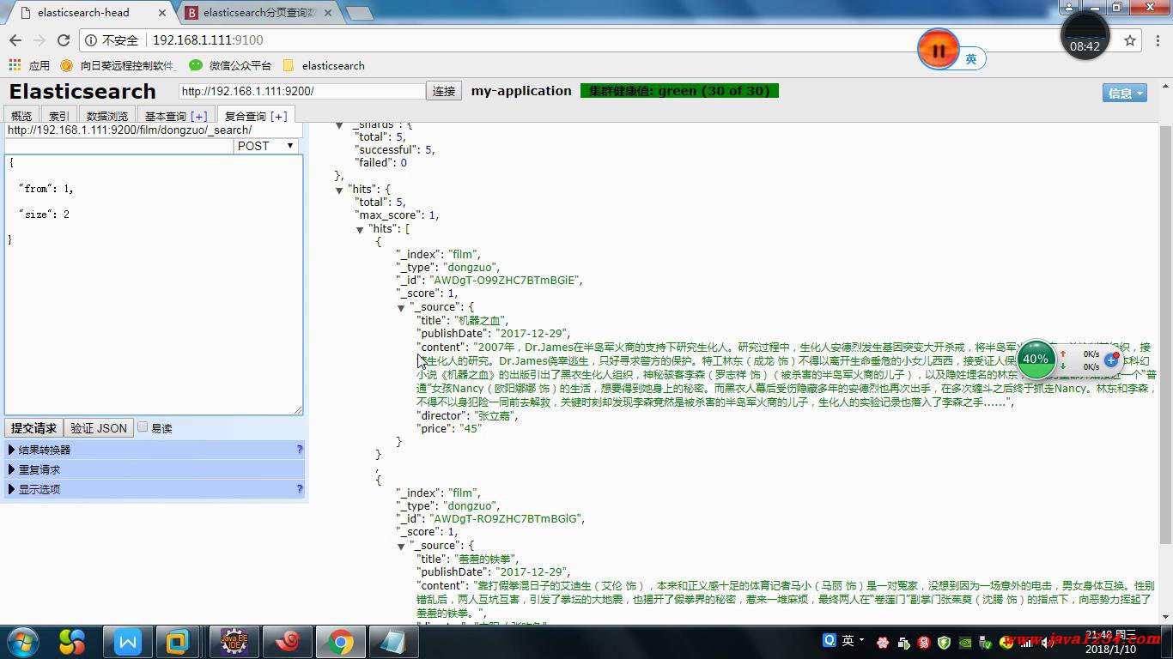
Task: Collapse the outer "hits" object node
Action: coord(339,190)
